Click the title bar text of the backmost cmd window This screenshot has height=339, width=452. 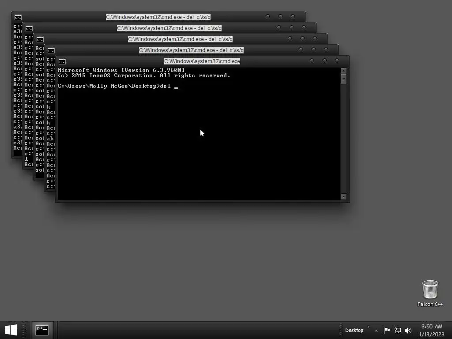coord(158,17)
